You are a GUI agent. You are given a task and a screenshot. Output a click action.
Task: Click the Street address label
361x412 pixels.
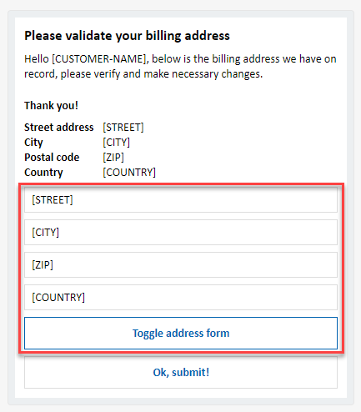click(x=59, y=128)
